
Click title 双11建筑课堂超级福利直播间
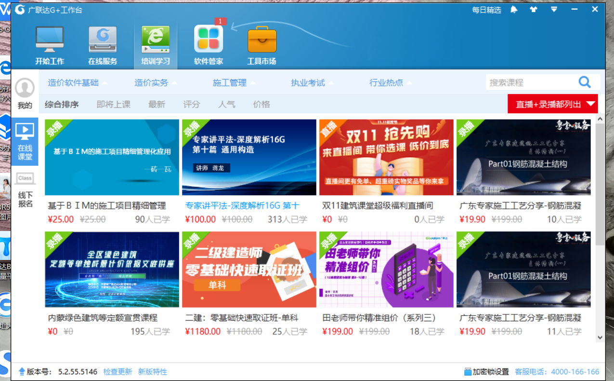coord(378,206)
